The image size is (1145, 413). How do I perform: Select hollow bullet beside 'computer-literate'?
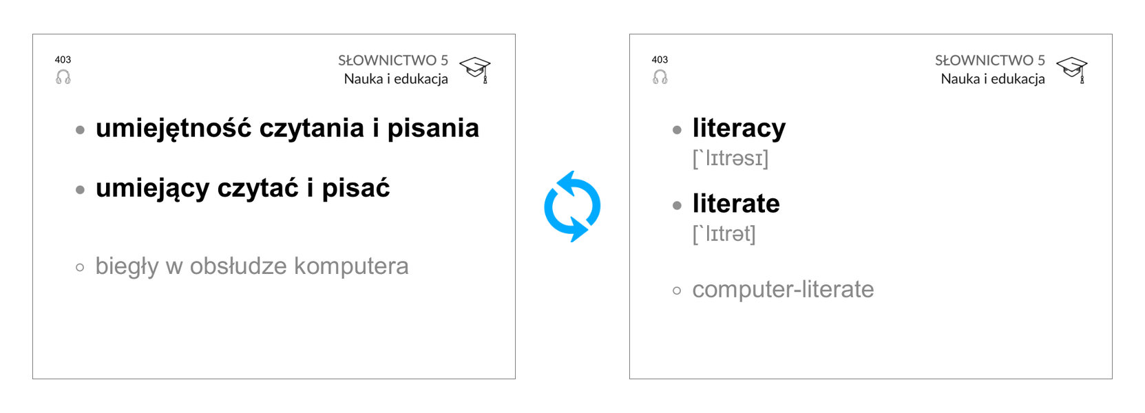pyautogui.click(x=677, y=290)
